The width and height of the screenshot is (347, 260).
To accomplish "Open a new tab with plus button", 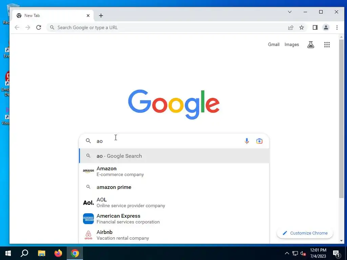I will 101,16.
